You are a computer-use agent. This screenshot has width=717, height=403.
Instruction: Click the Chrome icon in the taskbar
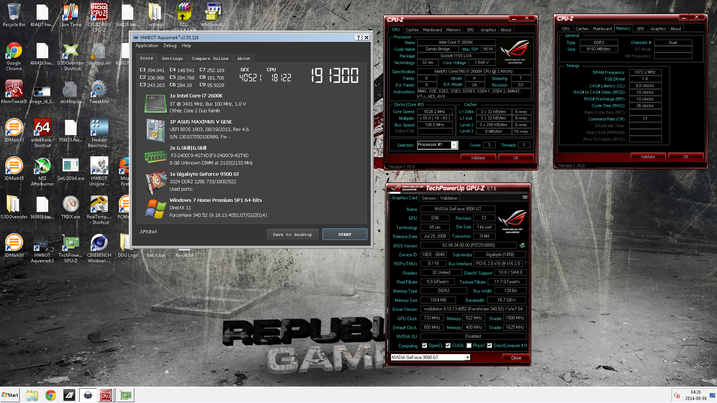[51, 395]
